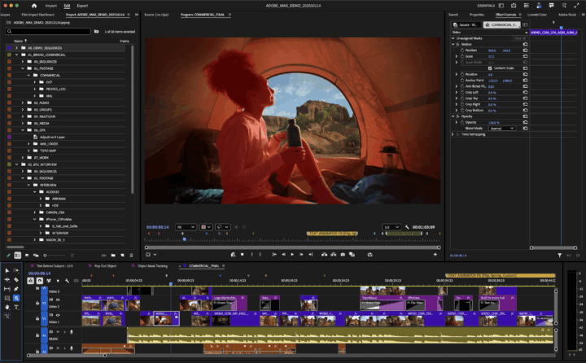Enable the Uniform Scale checkbox
Screen dimensions: 586x363
pos(490,68)
